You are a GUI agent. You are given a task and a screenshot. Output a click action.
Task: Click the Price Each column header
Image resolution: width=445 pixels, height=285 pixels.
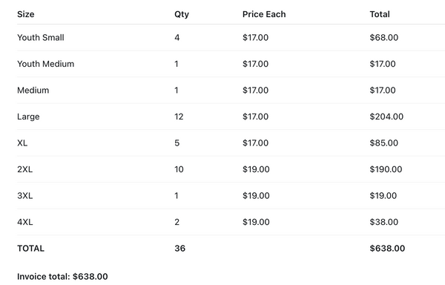pyautogui.click(x=264, y=14)
